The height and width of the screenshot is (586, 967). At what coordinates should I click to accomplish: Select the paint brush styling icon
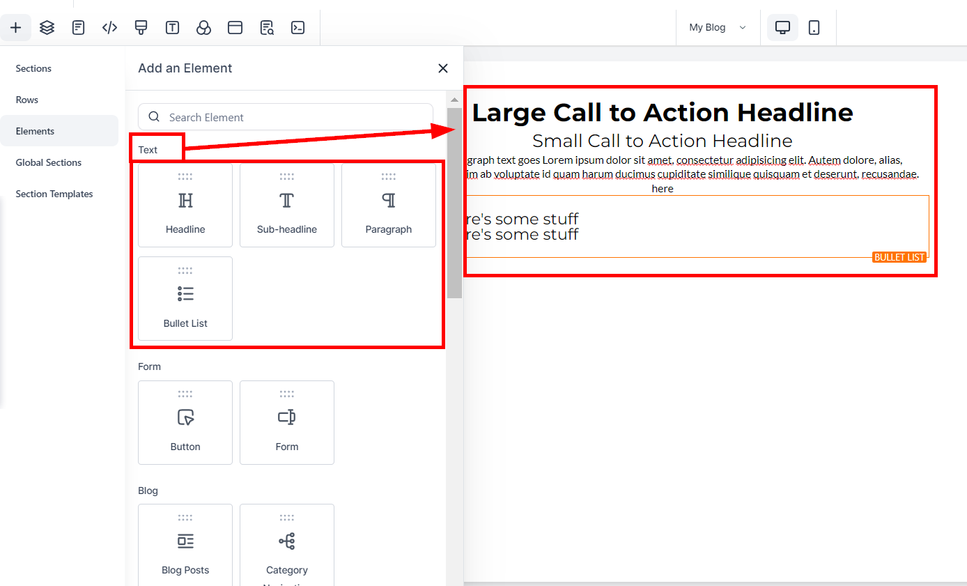pos(141,28)
